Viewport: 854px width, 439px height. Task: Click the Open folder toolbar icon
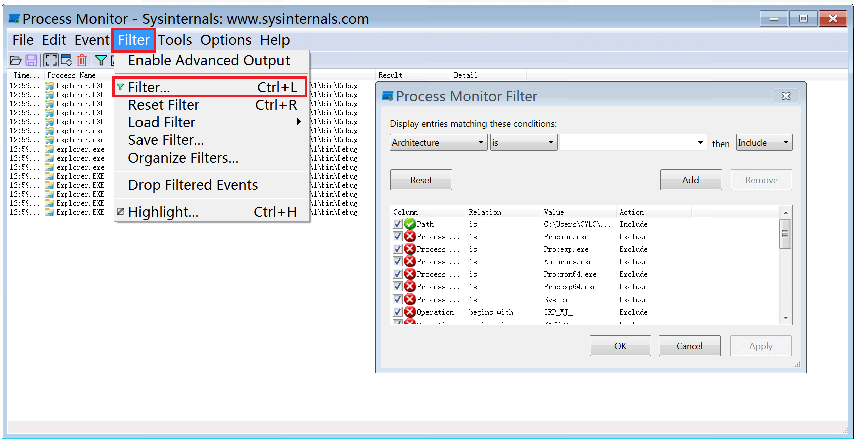pyautogui.click(x=15, y=61)
